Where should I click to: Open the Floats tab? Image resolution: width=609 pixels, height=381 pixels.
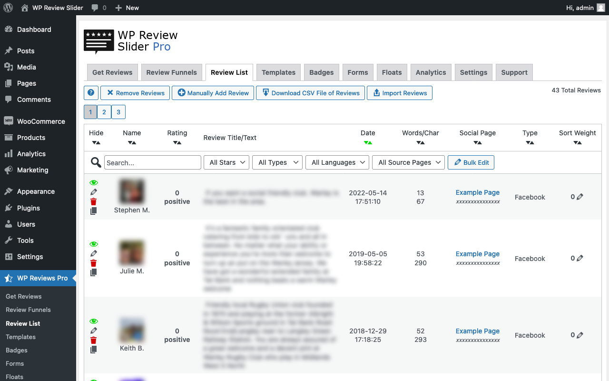click(392, 72)
